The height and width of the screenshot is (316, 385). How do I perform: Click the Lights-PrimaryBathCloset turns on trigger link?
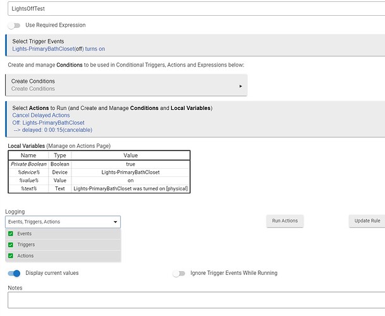click(58, 49)
